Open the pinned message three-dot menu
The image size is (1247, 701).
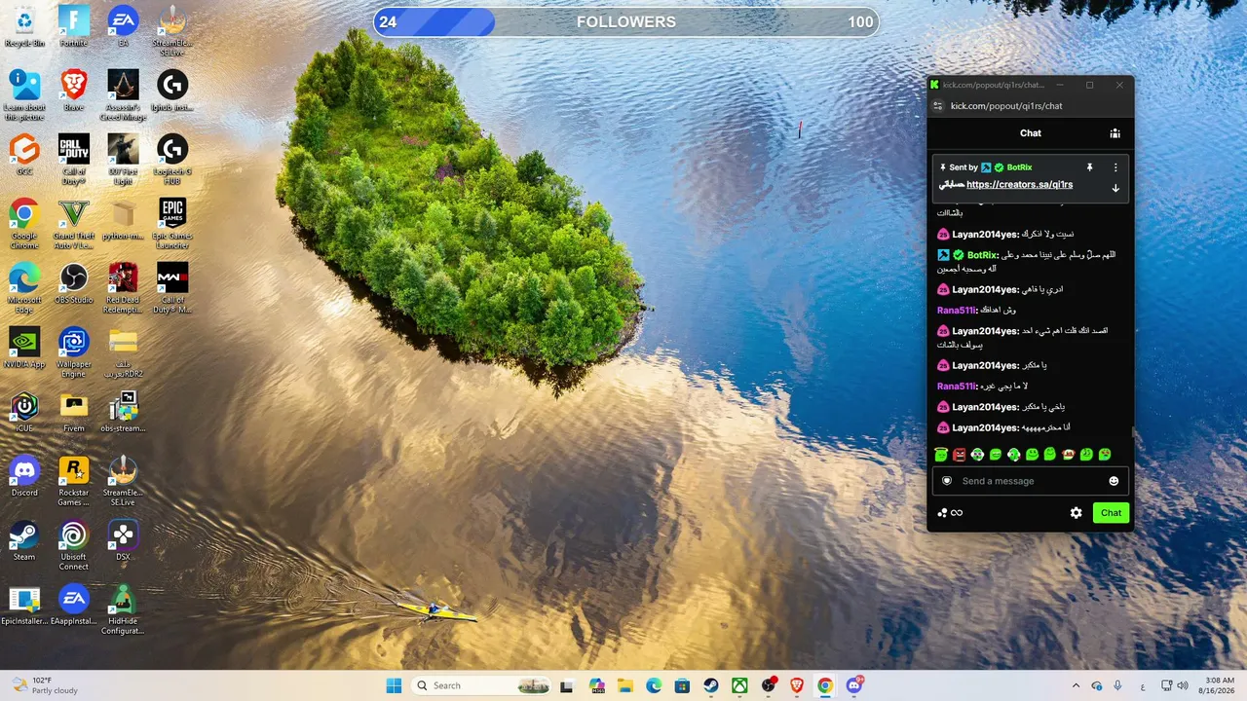(1115, 167)
